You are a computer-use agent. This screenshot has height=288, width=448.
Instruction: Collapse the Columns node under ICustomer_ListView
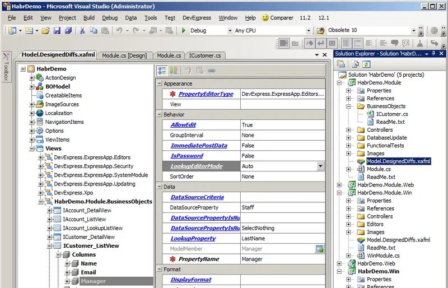[59, 255]
